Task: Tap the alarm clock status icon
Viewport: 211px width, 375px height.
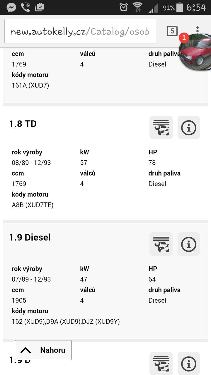Action: (x=124, y=7)
